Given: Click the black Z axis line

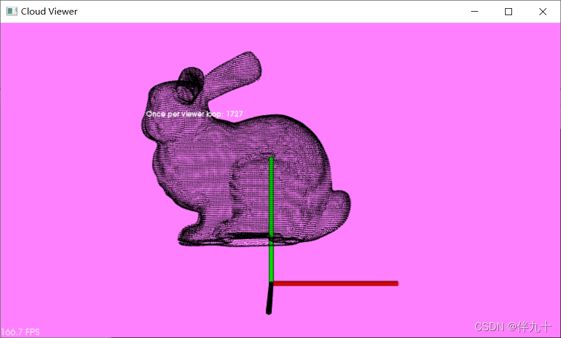Looking at the screenshot, I should click(269, 298).
